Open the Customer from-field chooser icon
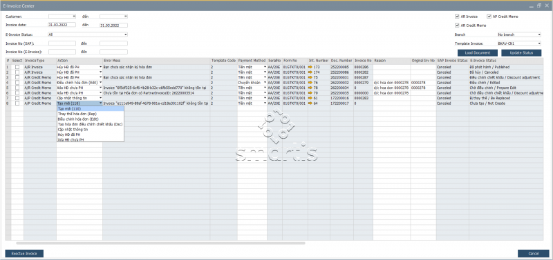Image resolution: width=553 pixels, height=260 pixels. point(74,16)
